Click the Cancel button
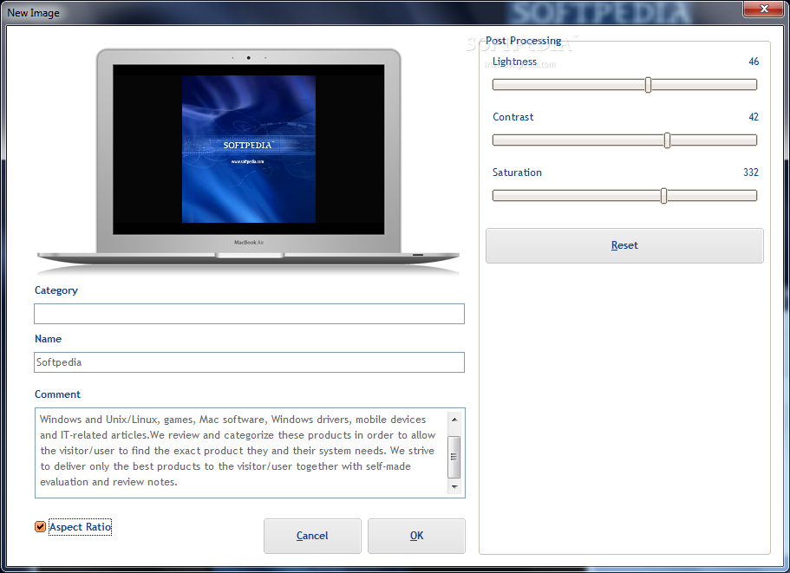Image resolution: width=790 pixels, height=573 pixels. coord(312,536)
